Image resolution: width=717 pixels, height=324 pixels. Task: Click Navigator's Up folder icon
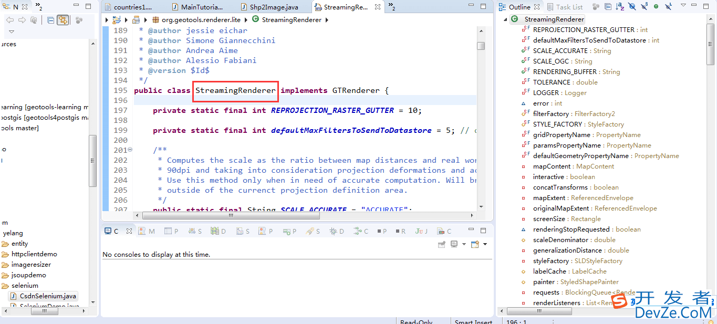pyautogui.click(x=34, y=20)
